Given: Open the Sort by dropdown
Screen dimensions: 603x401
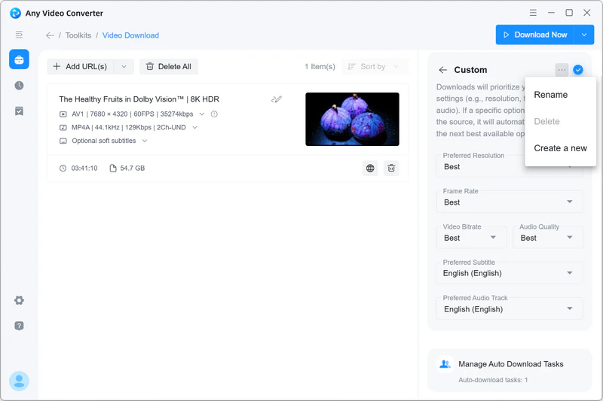Looking at the screenshot, I should point(374,67).
